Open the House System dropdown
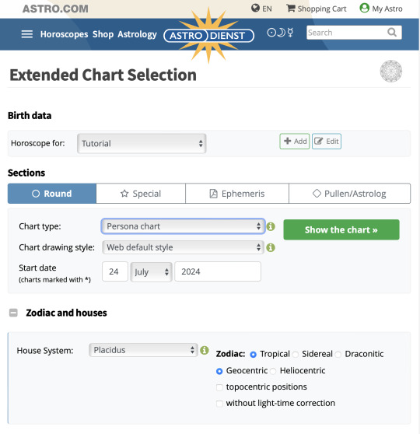The image size is (420, 434). pyautogui.click(x=143, y=350)
